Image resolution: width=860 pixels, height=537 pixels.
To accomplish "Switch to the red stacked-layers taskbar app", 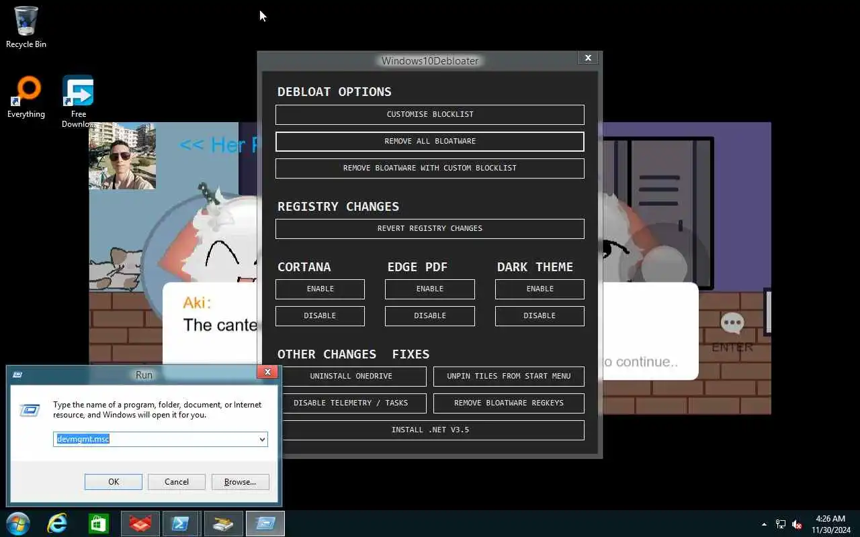I will (x=140, y=524).
